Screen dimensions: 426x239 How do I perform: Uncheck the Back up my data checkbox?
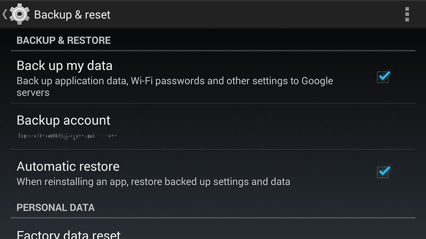coord(383,77)
